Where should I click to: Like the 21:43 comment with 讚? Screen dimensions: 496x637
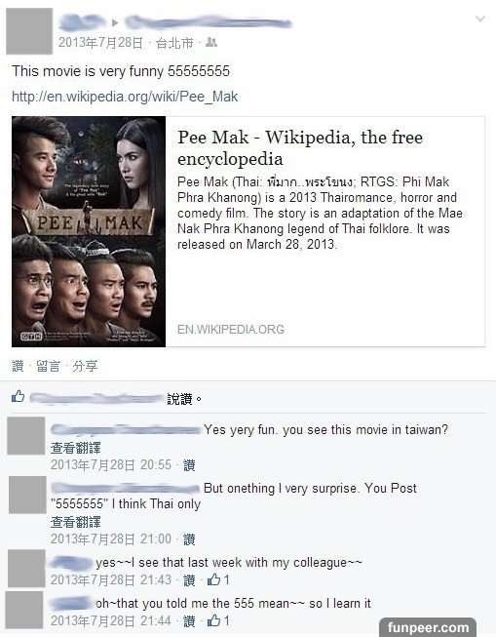[189, 580]
